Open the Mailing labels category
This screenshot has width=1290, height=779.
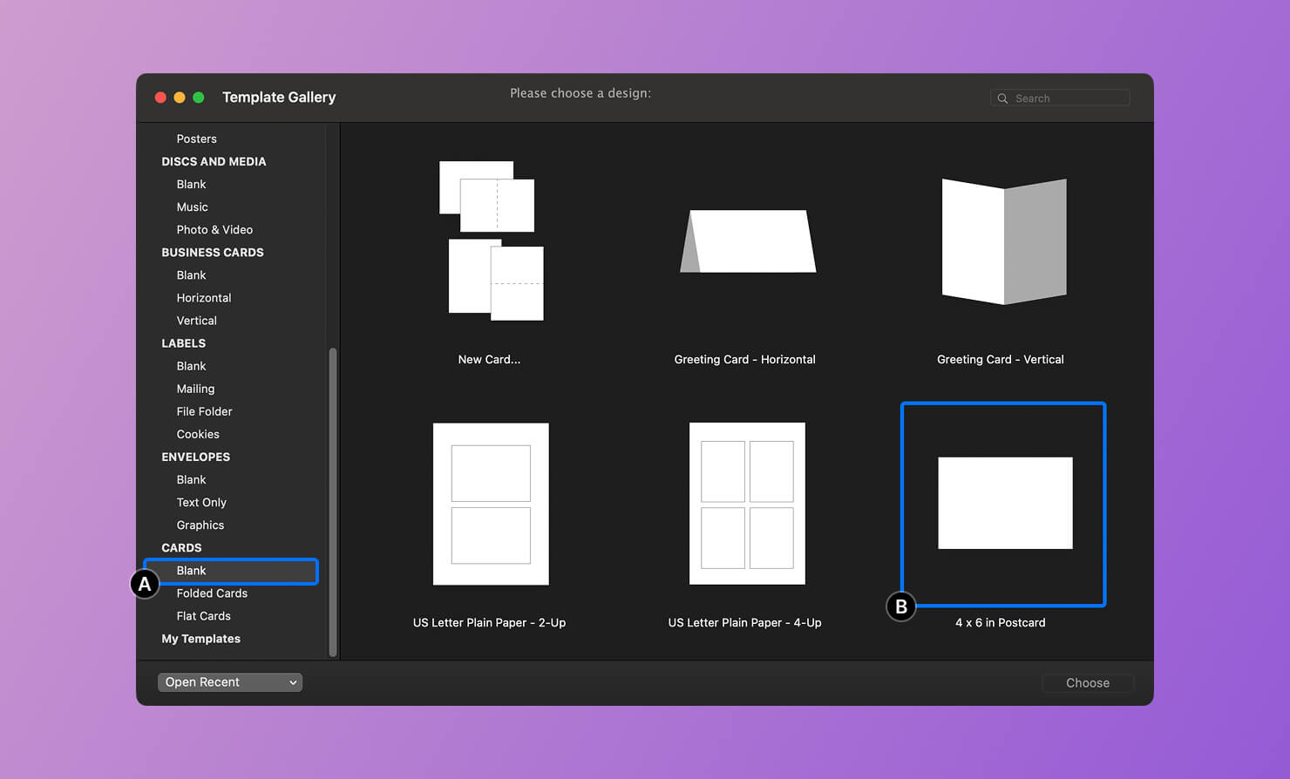click(x=194, y=389)
